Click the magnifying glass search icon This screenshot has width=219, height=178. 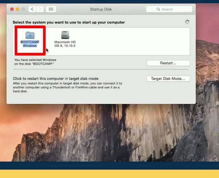tap(158, 9)
